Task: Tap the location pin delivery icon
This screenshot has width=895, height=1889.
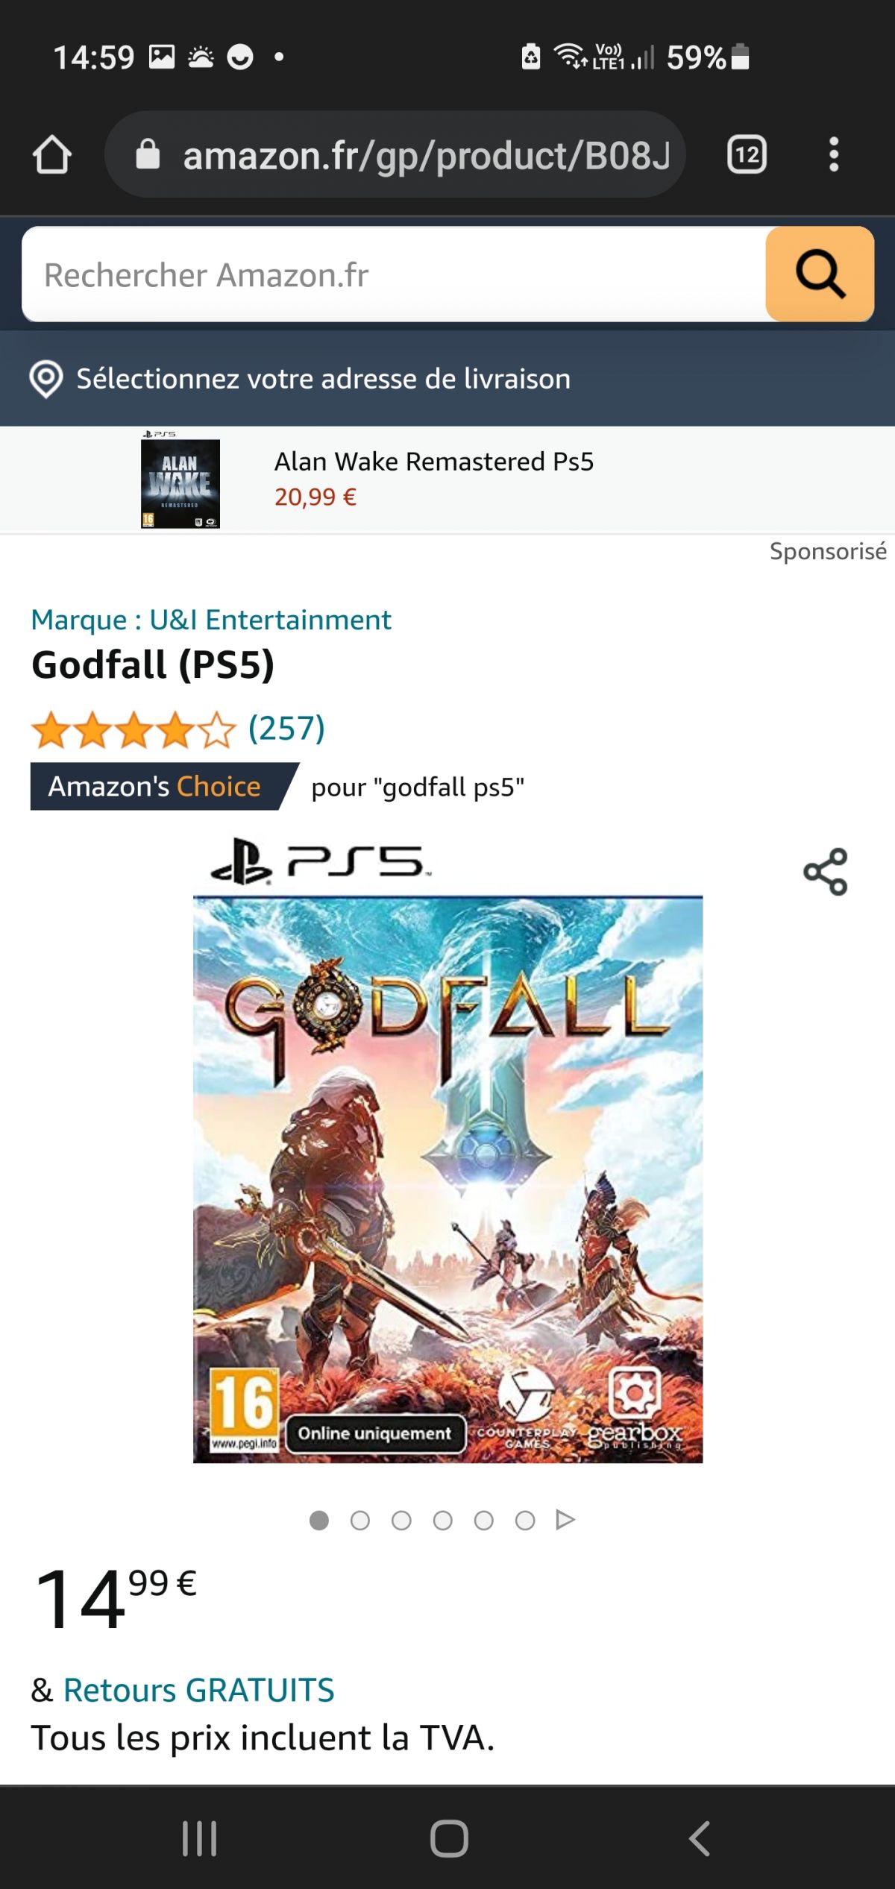Action: pos(45,379)
